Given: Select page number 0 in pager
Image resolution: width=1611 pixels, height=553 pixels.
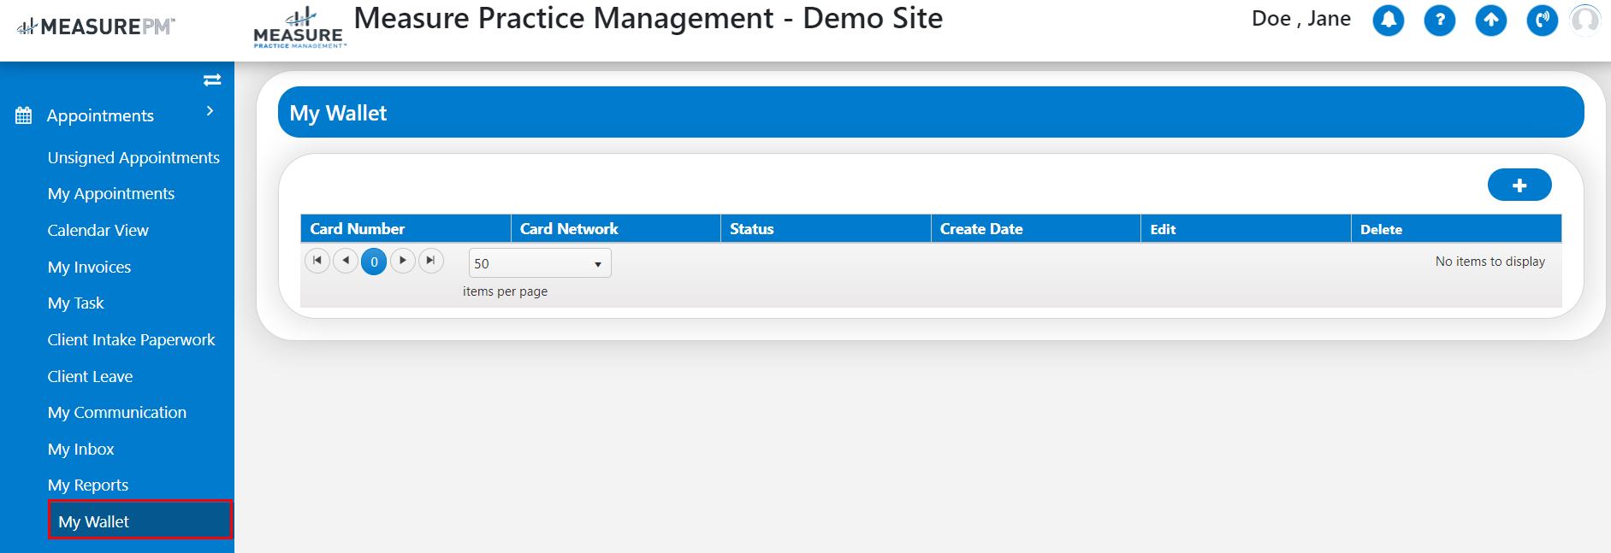Looking at the screenshot, I should (374, 262).
